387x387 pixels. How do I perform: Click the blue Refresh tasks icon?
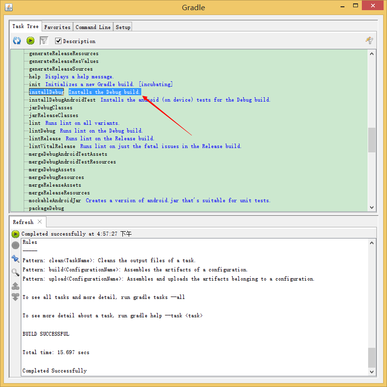(17, 41)
